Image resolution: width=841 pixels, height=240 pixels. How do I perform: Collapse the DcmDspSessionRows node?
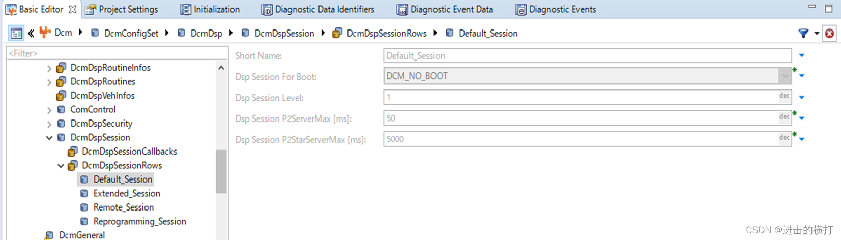click(61, 166)
